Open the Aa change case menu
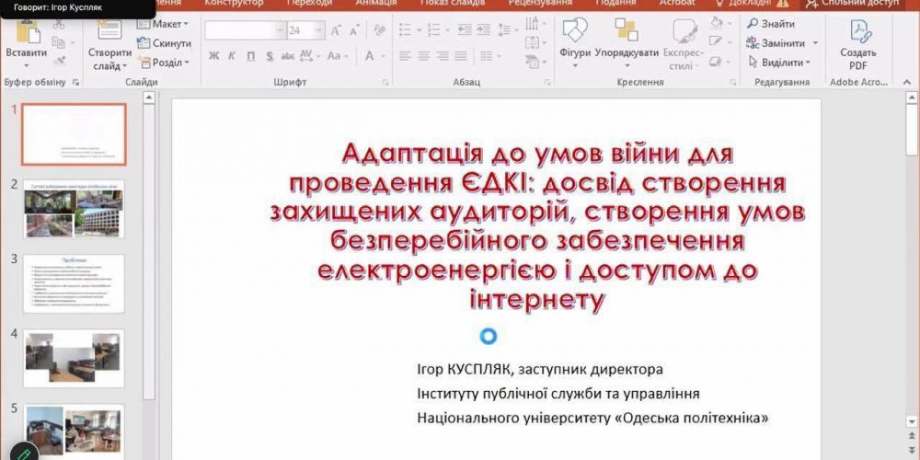Viewport: 920px width, 460px height. [x=338, y=56]
